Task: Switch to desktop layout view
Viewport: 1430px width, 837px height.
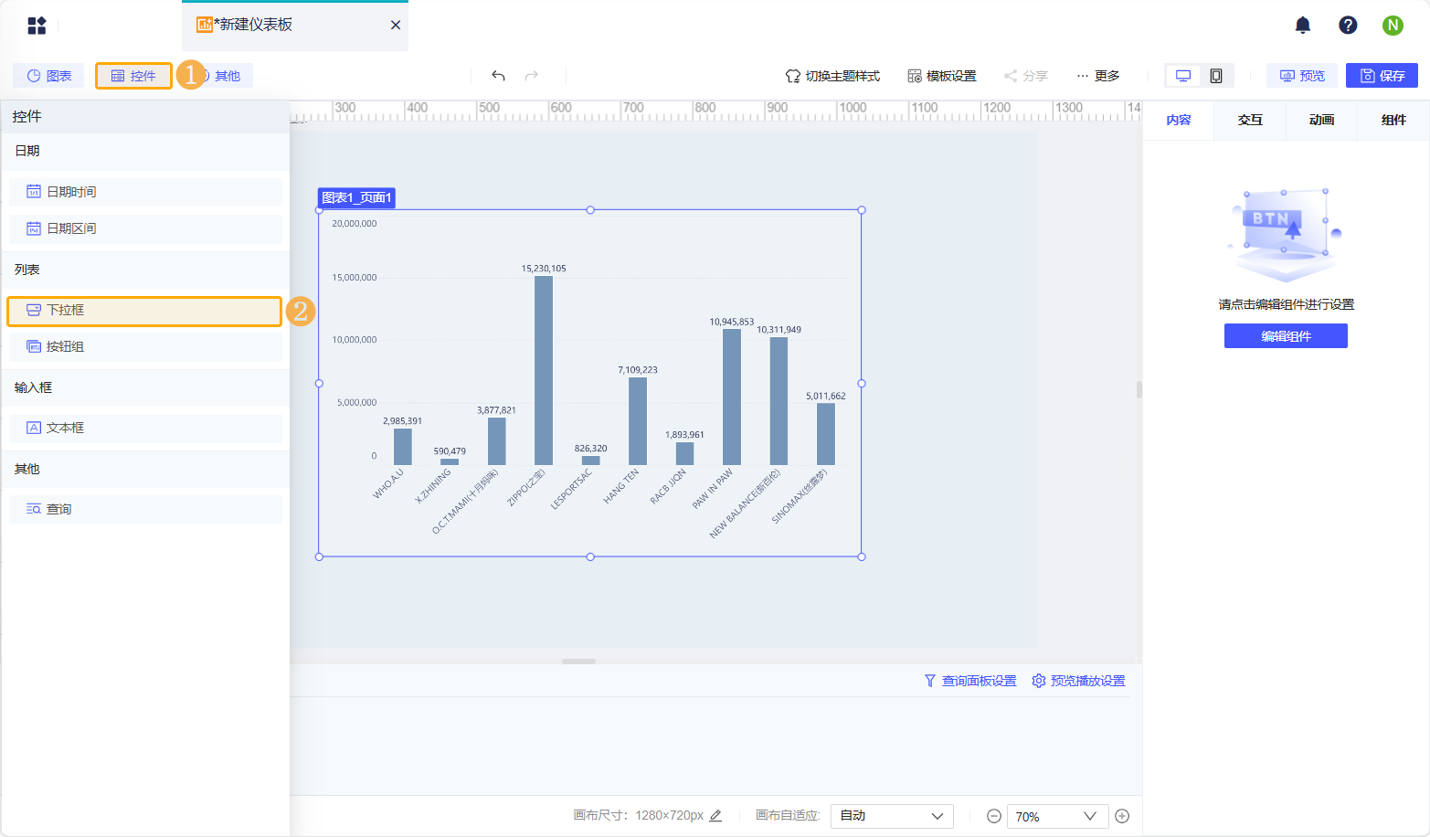Action: pos(1183,76)
